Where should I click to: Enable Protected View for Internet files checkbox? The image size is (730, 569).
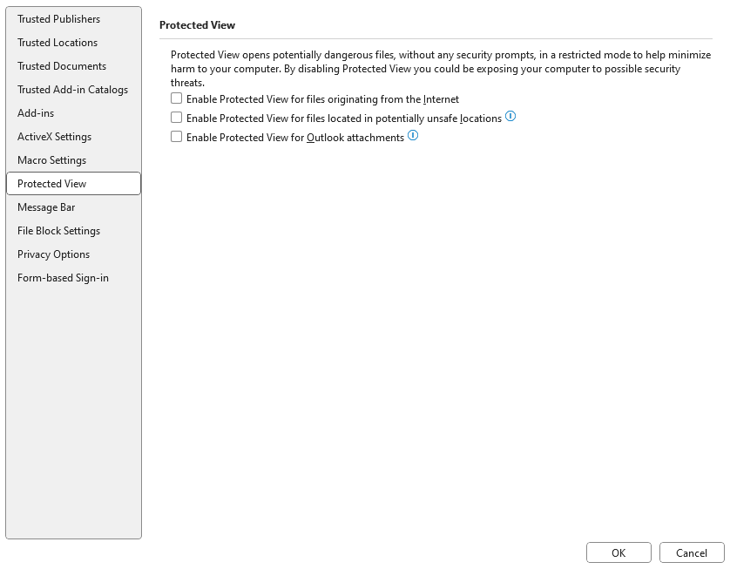(177, 98)
